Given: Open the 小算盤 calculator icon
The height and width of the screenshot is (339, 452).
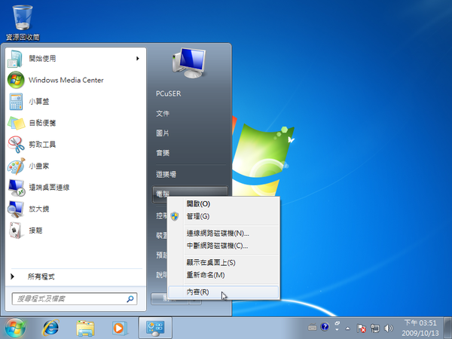Looking at the screenshot, I should coord(16,102).
